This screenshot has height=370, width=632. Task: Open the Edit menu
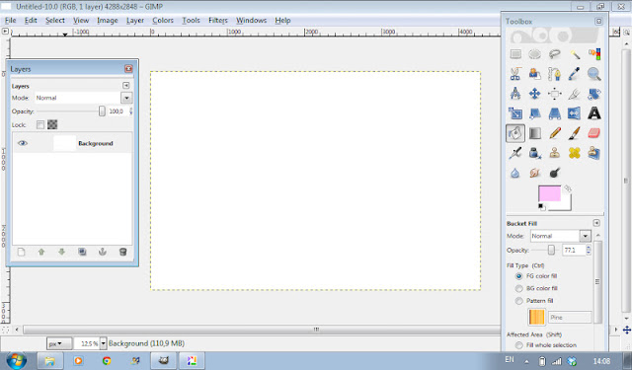point(31,20)
